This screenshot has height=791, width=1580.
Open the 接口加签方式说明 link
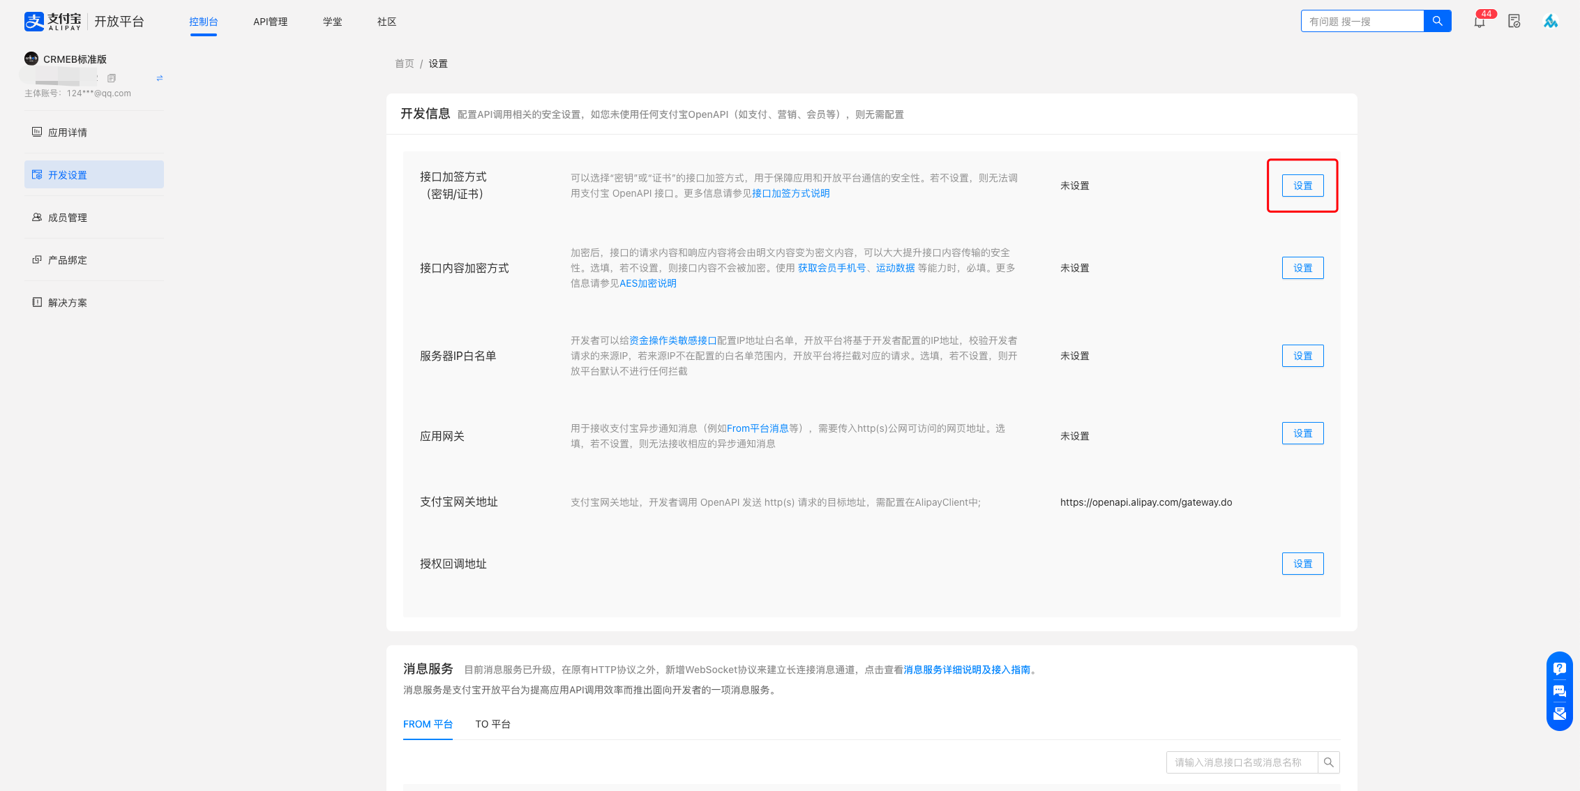(x=790, y=193)
